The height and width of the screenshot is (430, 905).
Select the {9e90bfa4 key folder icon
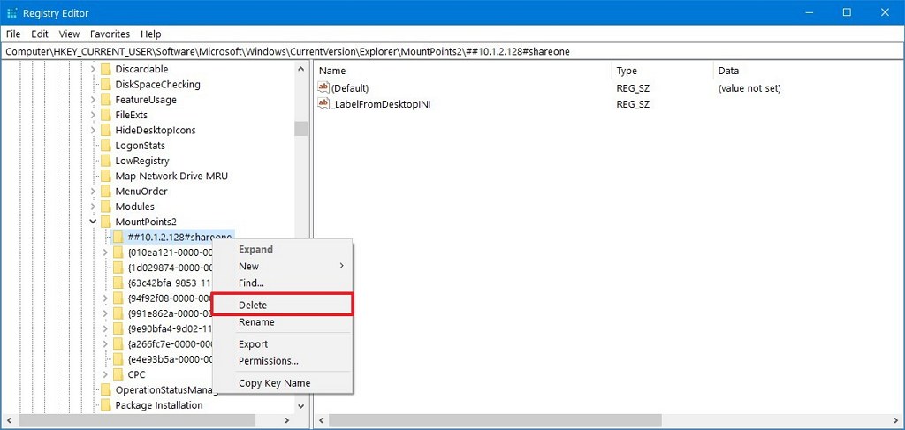click(118, 328)
